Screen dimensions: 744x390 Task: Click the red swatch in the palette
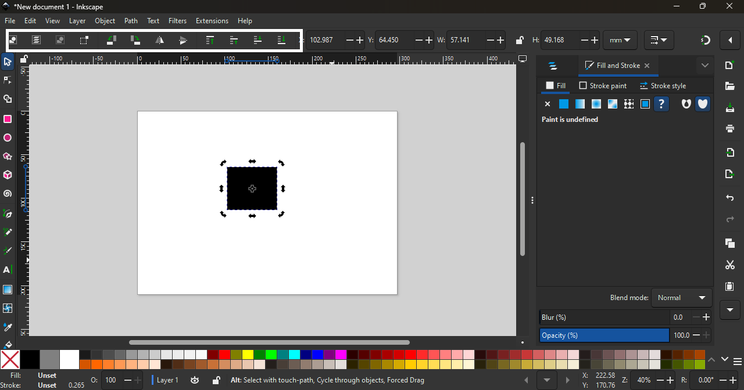[x=224, y=355]
